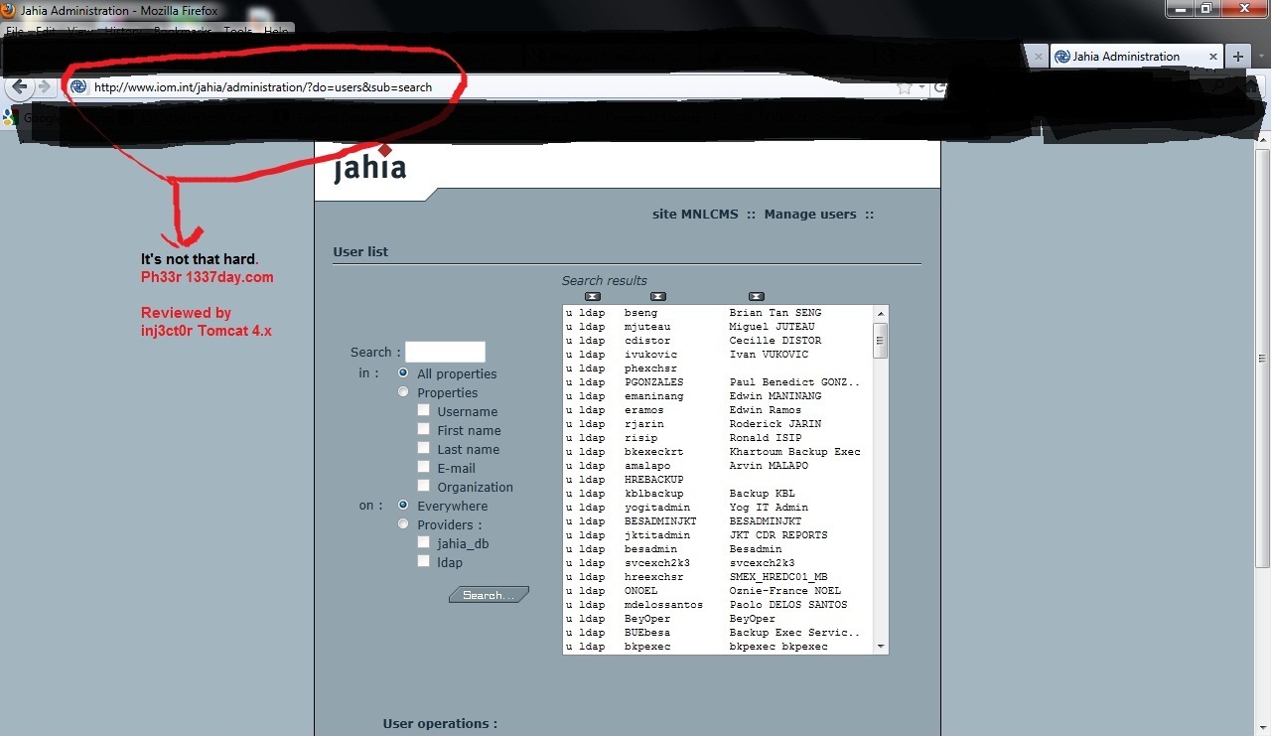Select the phexchsr row

click(x=717, y=368)
